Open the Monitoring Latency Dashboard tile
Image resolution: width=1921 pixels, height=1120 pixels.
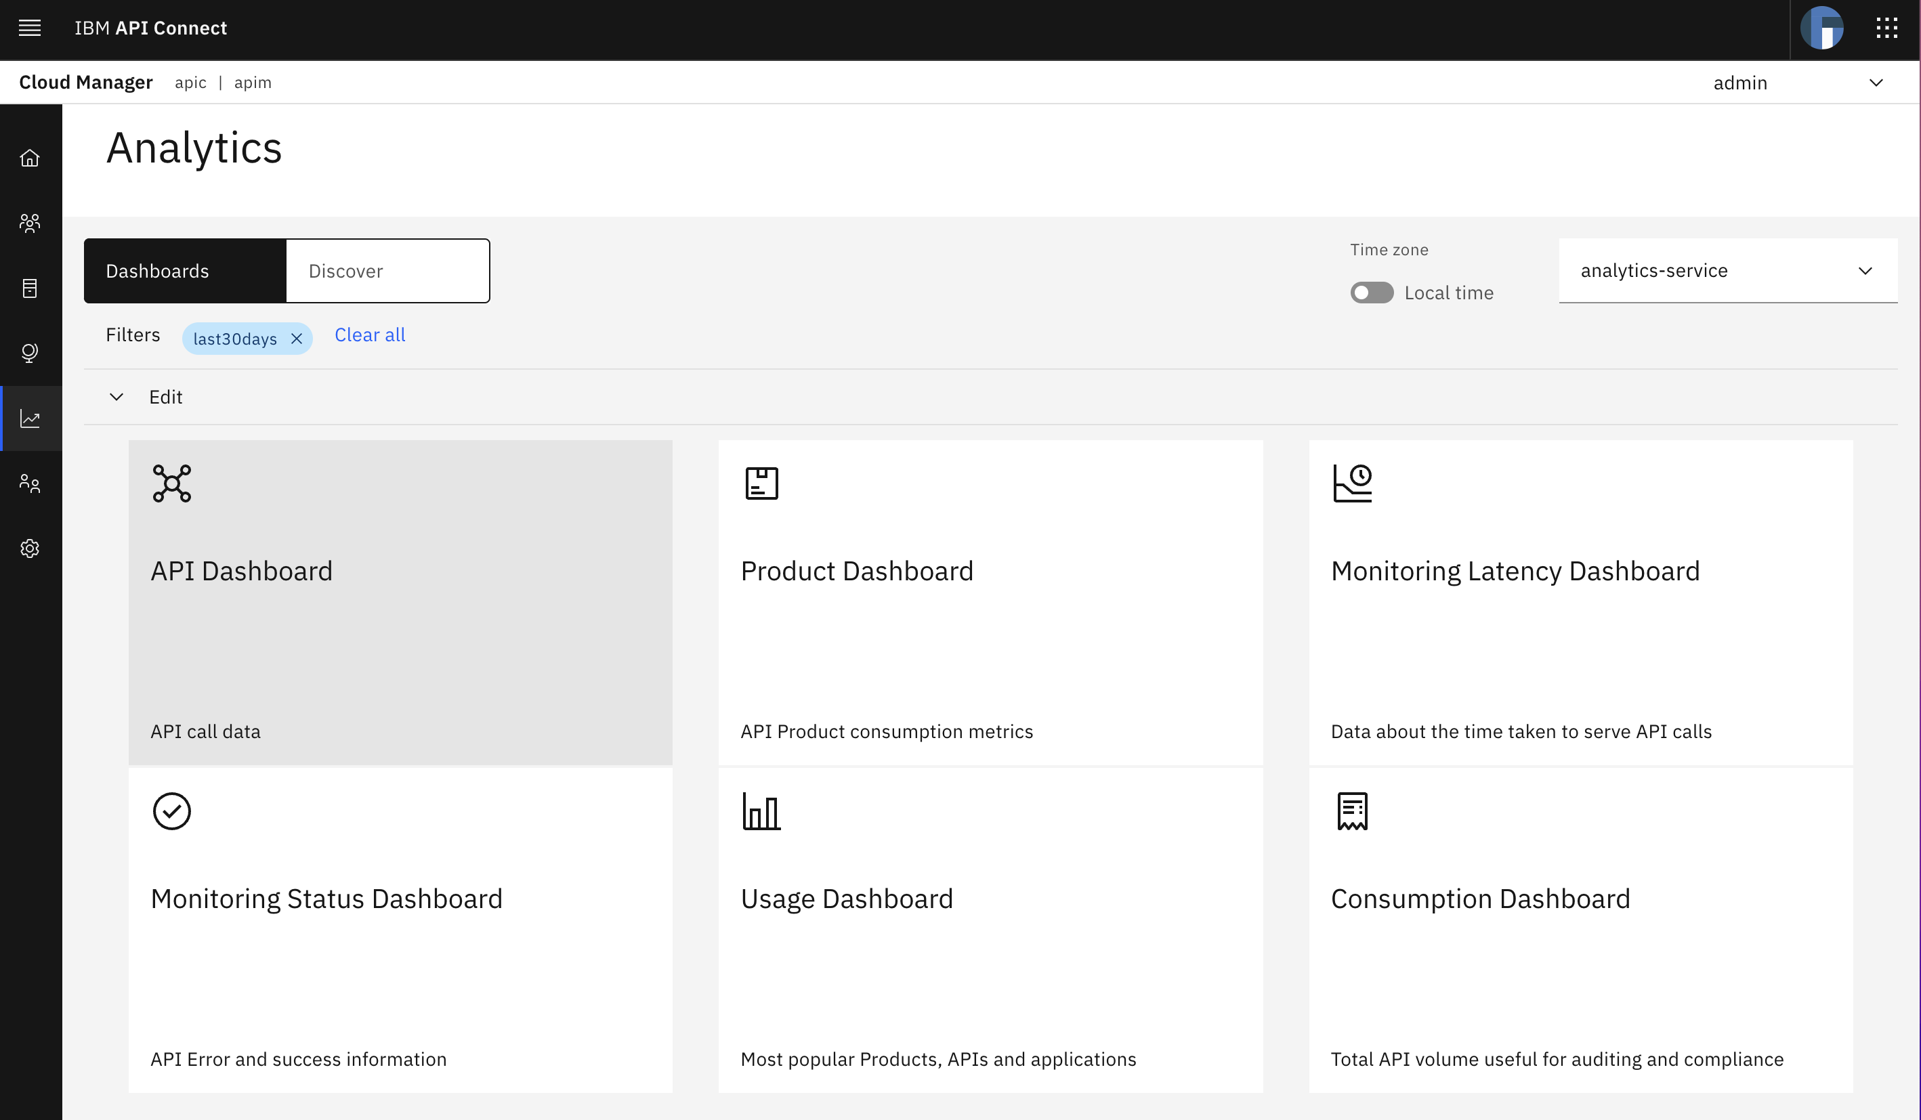(1580, 602)
